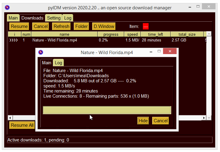Open the Setting tab
Viewport: 220px width, 152px height.
[54, 18]
